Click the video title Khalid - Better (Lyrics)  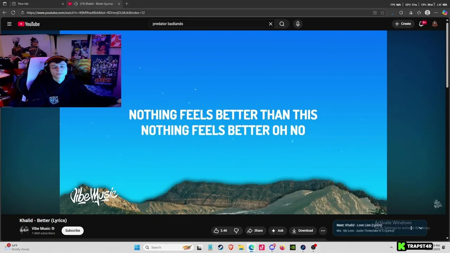(43, 220)
